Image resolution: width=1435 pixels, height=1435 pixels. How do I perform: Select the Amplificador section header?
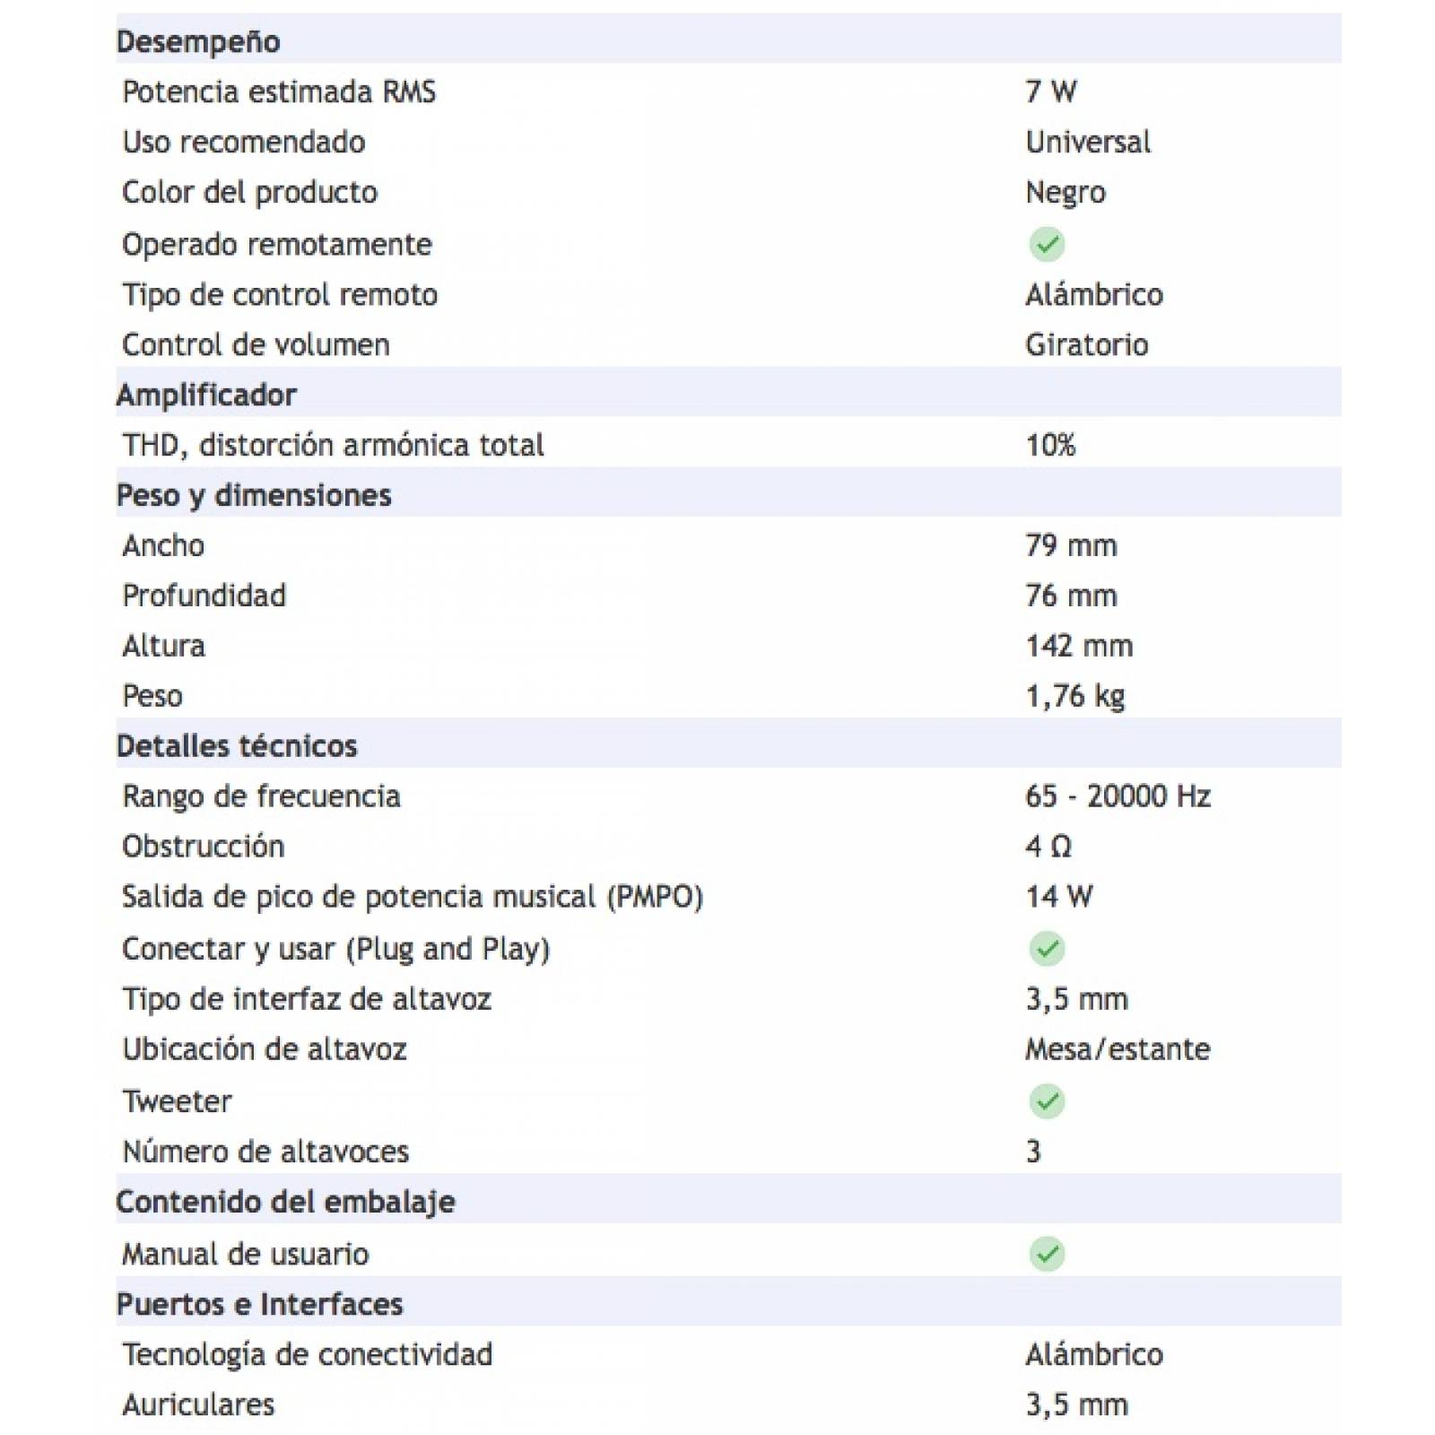tap(206, 395)
